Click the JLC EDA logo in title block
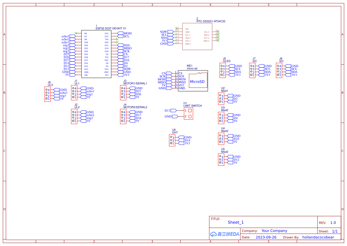The width and height of the screenshot is (347, 246). pos(224,234)
